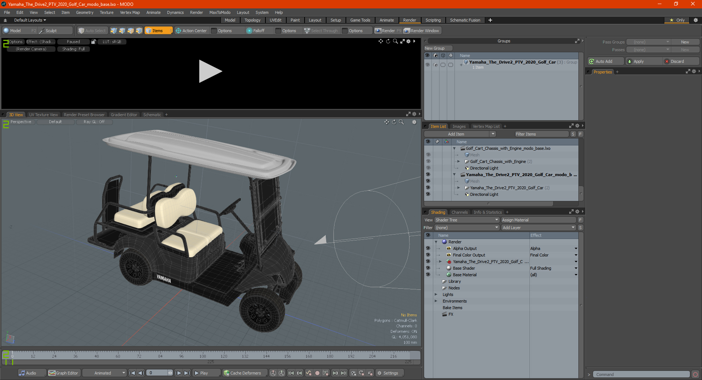Open the Geometry menu
702x380 pixels.
[x=84, y=12]
